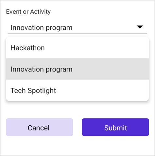Submit the selected event
The width and height of the screenshot is (155, 156).
(x=115, y=127)
